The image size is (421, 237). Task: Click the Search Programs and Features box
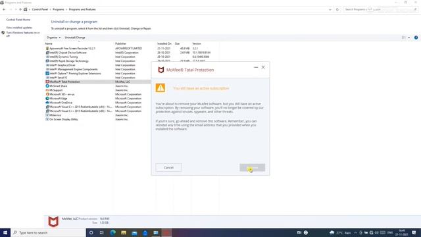[x=380, y=9]
